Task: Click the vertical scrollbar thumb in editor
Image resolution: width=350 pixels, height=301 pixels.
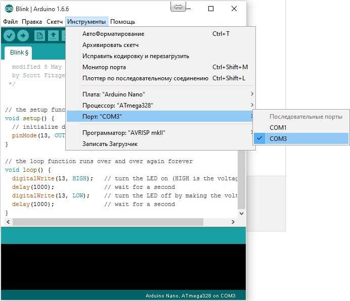Action: [x=241, y=179]
